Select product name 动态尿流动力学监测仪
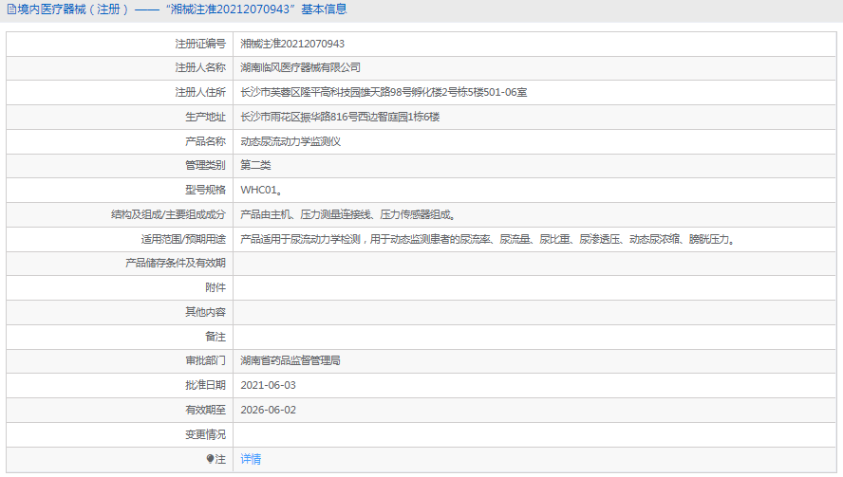 [290, 142]
